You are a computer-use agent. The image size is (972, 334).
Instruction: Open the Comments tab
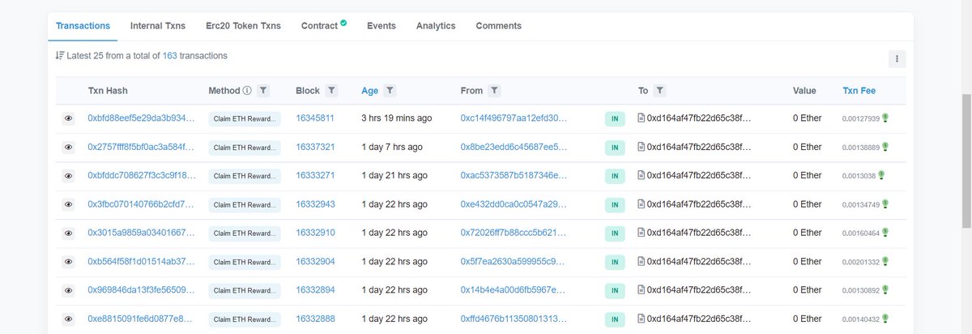(499, 26)
